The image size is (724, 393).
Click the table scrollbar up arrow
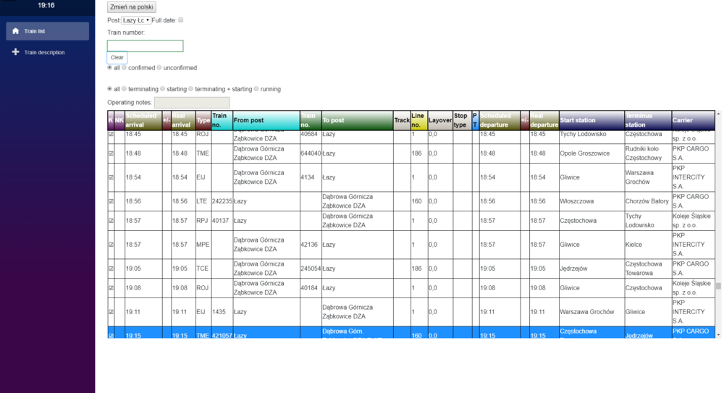tap(718, 114)
